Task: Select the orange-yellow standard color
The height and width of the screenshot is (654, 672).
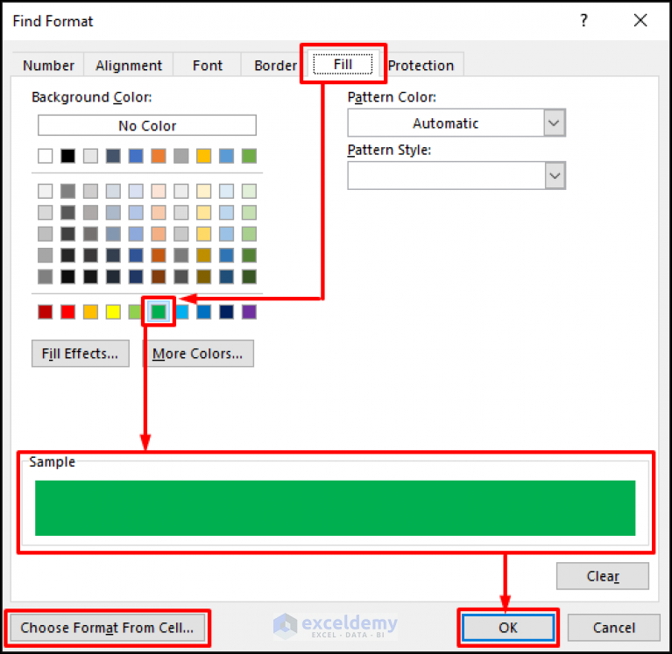Action: point(90,312)
